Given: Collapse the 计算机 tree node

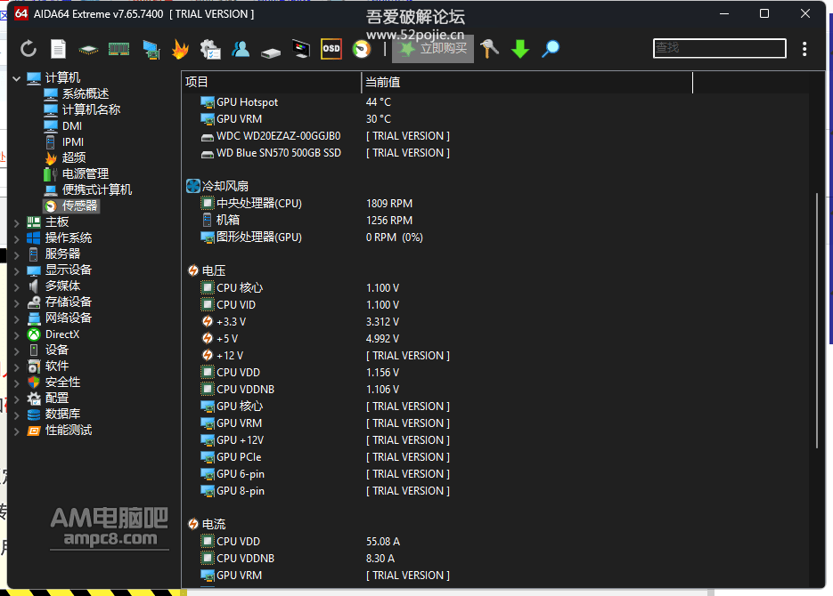Looking at the screenshot, I should coord(16,78).
